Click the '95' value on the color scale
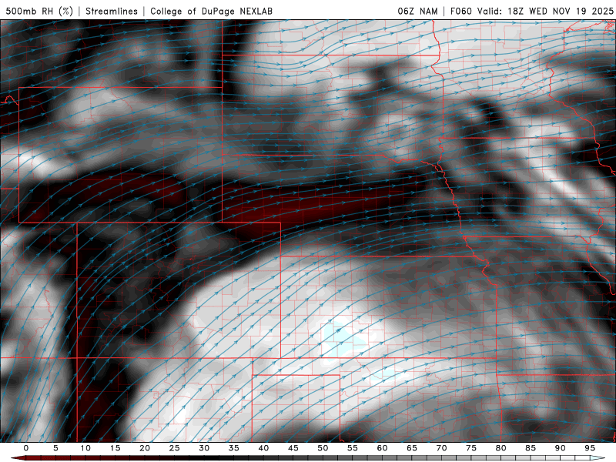The image size is (616, 462). point(590,448)
